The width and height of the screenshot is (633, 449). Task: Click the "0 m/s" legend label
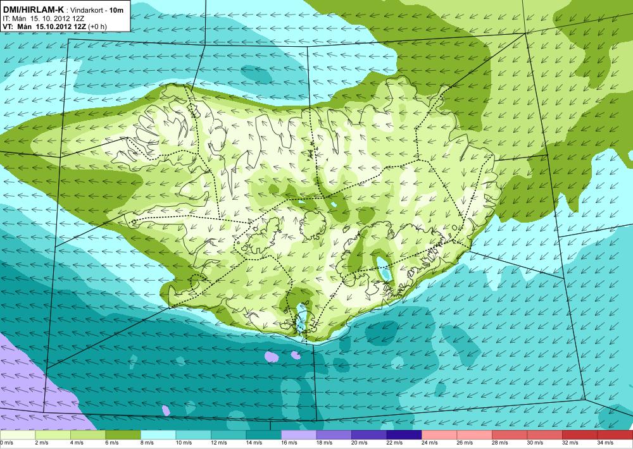coord(6,443)
